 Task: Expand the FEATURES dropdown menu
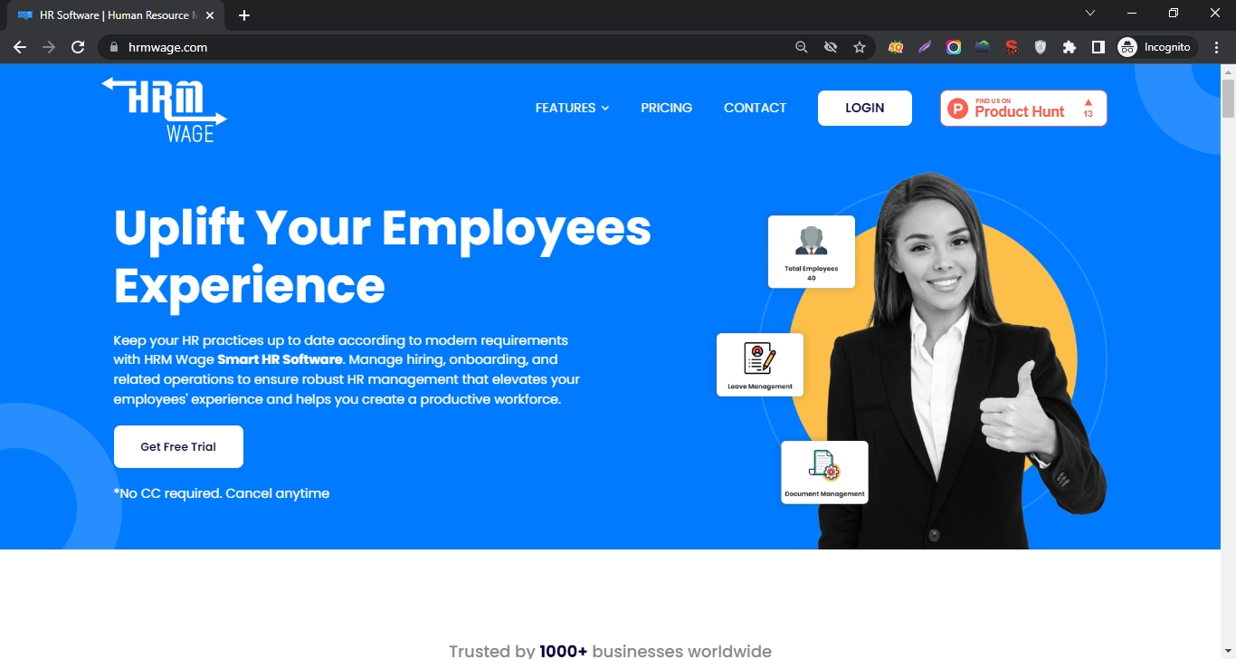572,108
